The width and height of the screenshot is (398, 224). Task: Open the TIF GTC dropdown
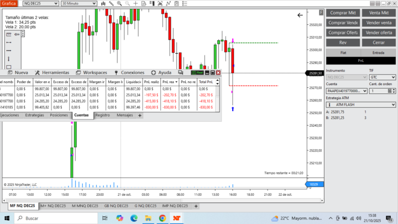383,77
